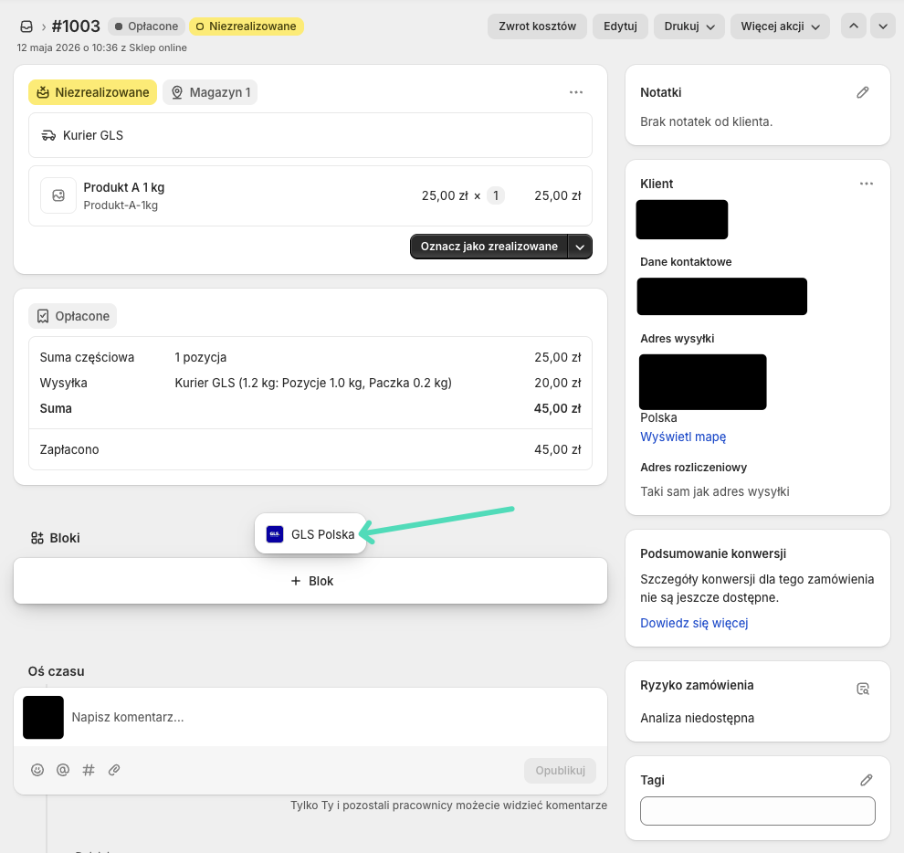
Task: Click the Produkt-A-1kg SKU text
Action: coord(121,205)
